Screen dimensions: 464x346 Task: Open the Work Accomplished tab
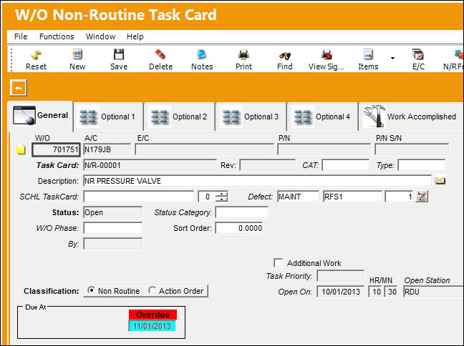[x=411, y=117]
